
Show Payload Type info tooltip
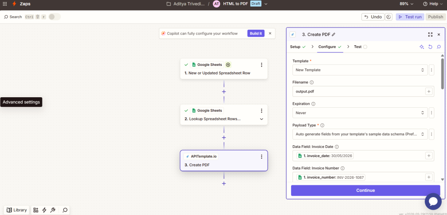coord(323,125)
